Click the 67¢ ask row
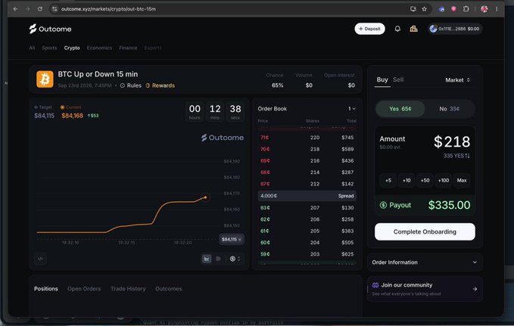Viewport: 514px width, 326px height. coord(307,184)
